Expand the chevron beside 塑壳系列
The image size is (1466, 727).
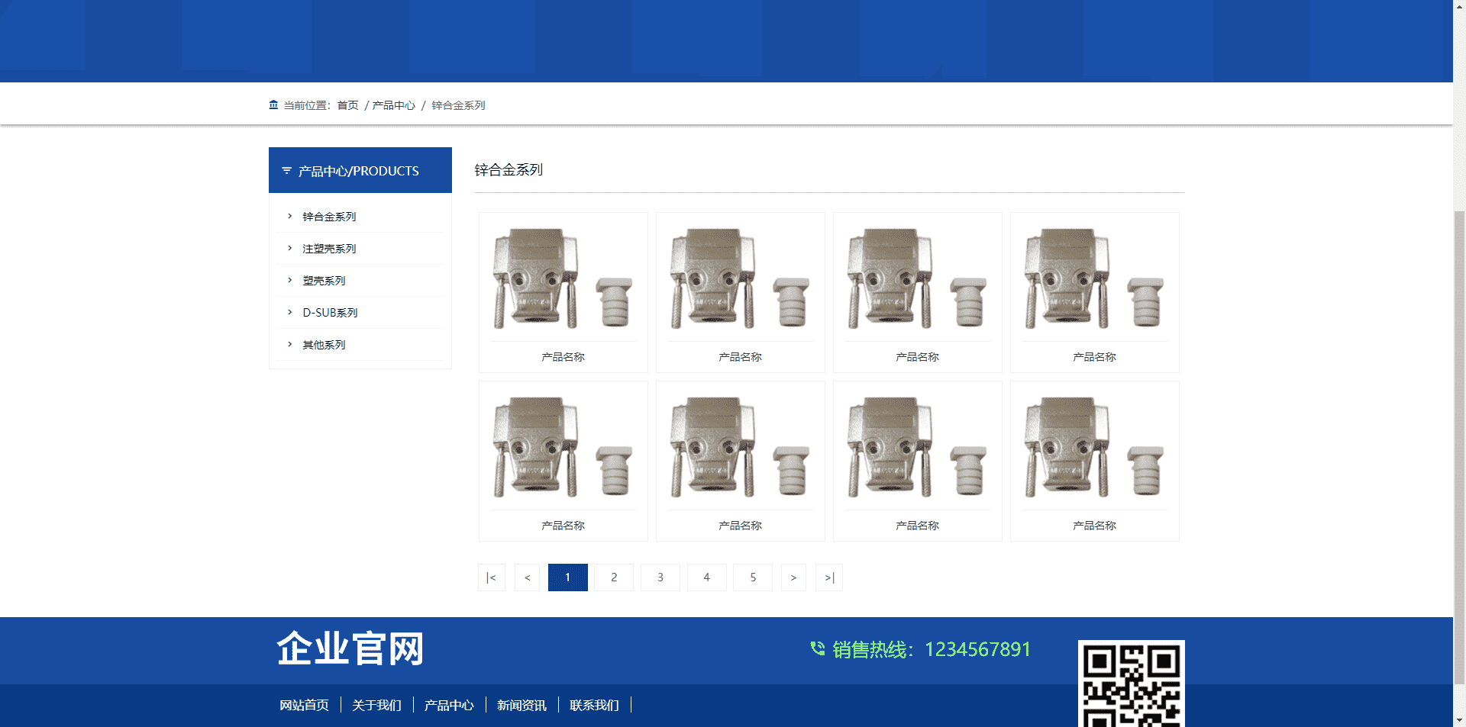click(x=290, y=281)
